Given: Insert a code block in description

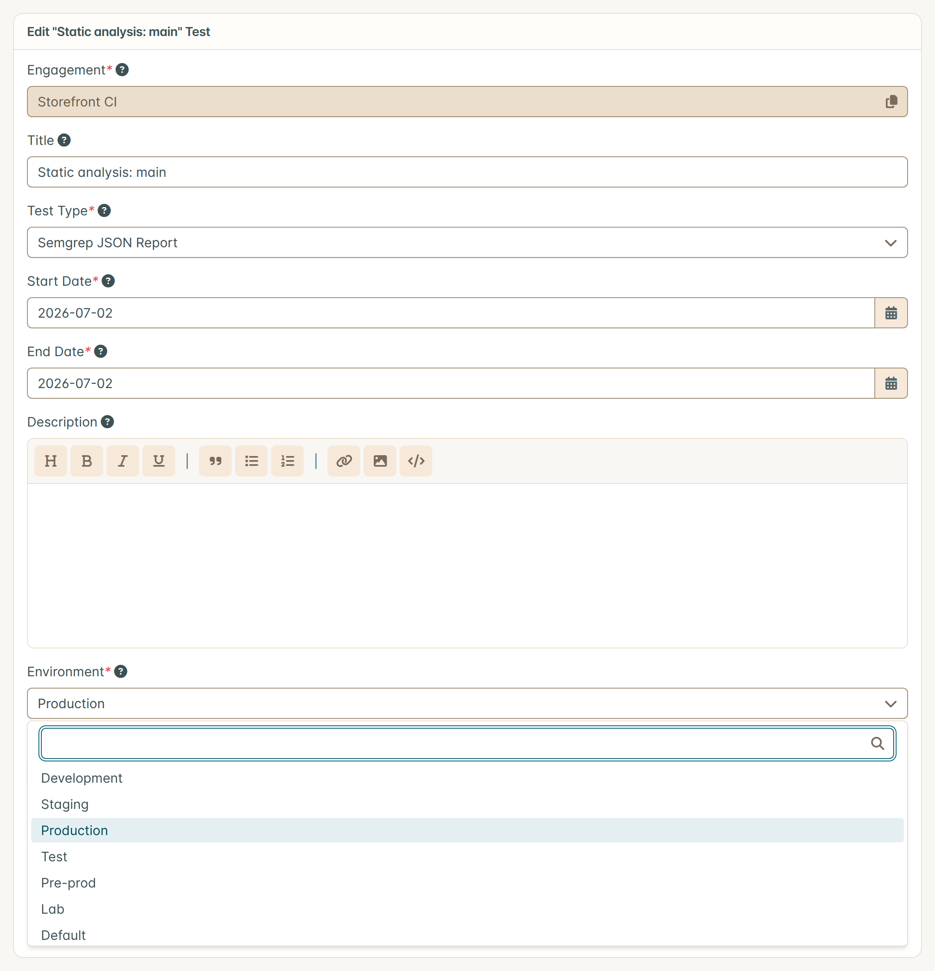Looking at the screenshot, I should [416, 461].
